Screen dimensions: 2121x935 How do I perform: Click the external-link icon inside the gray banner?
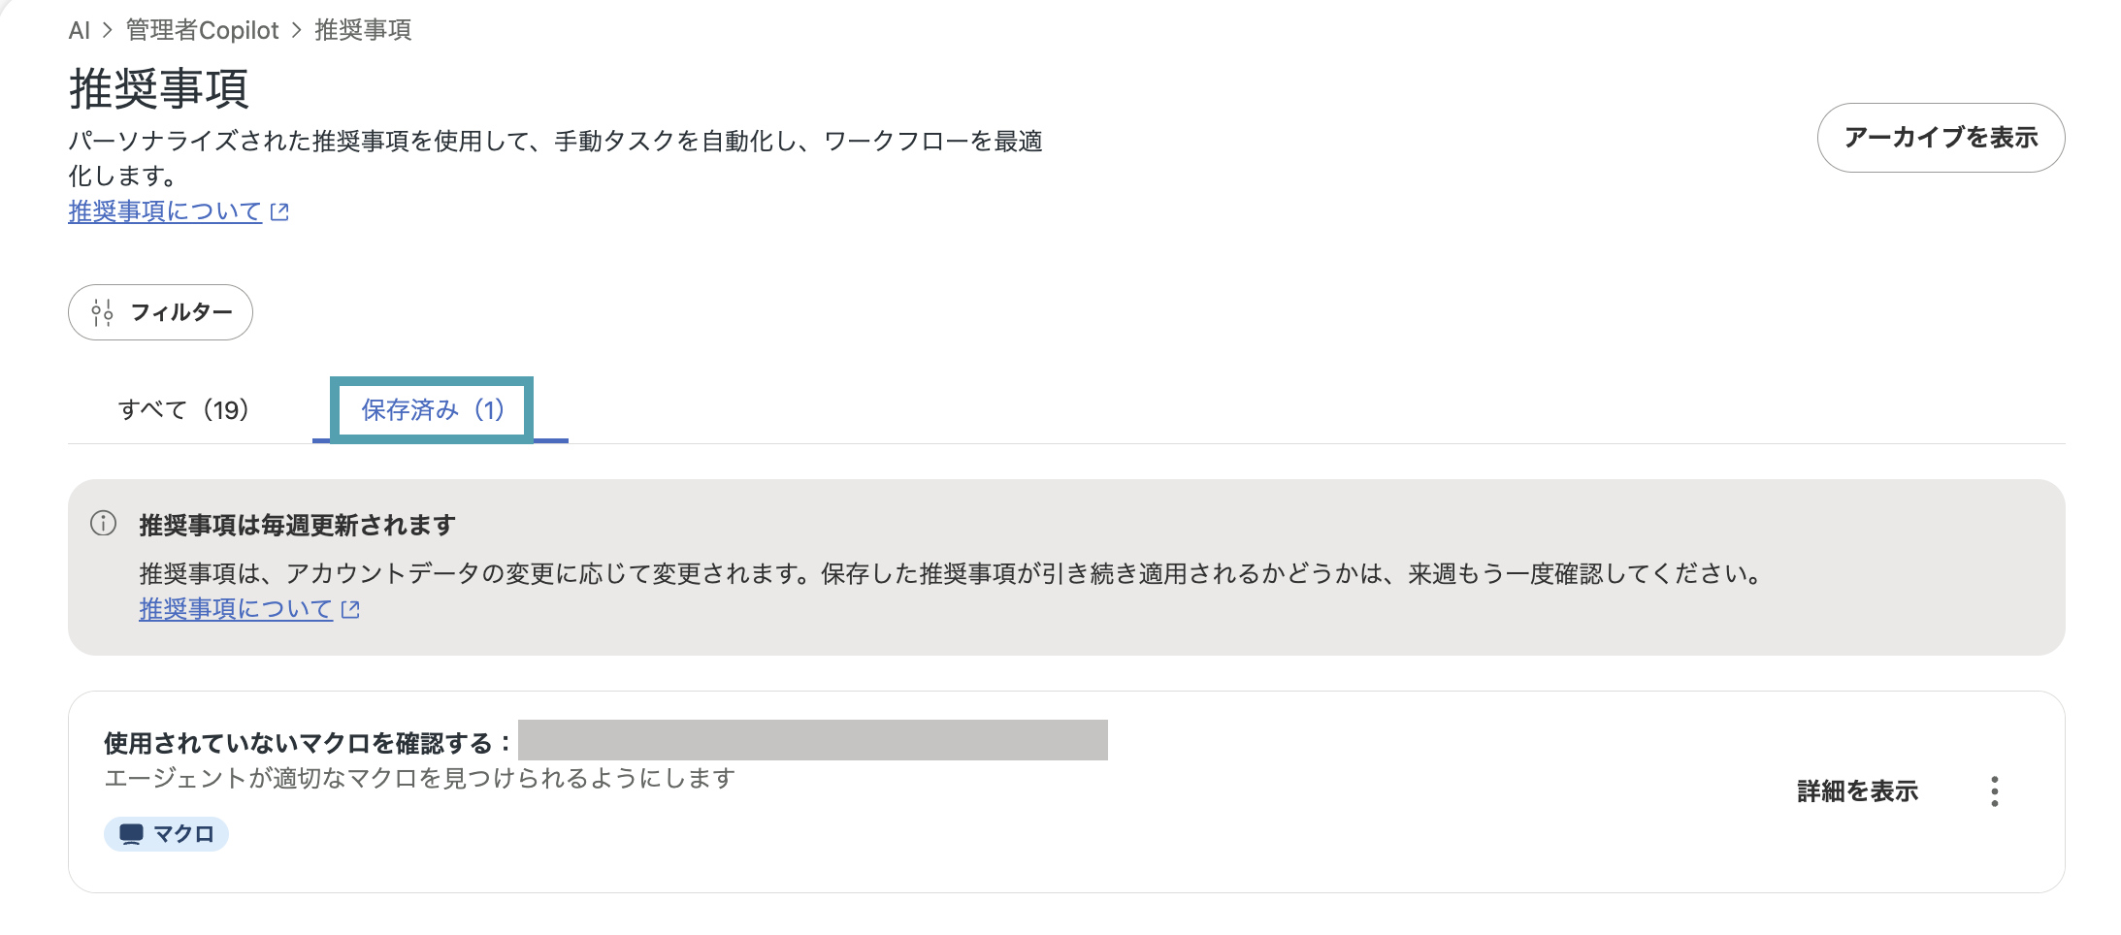coord(350,609)
